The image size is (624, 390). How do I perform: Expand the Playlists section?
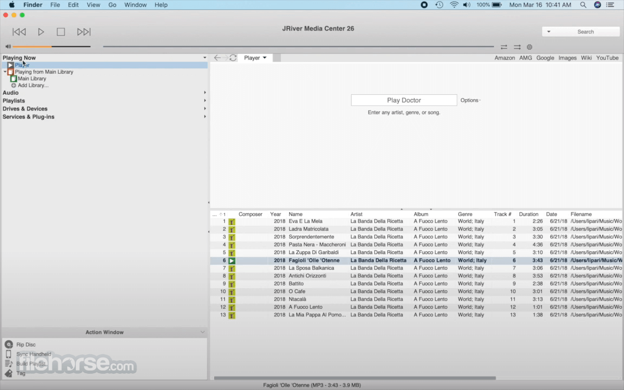click(205, 101)
